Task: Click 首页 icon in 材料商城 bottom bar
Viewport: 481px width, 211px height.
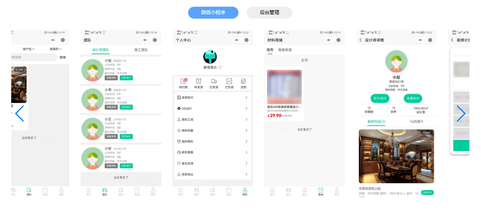Action: click(x=272, y=191)
